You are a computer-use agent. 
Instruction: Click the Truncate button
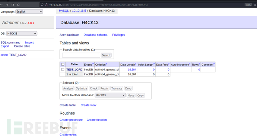point(117,88)
